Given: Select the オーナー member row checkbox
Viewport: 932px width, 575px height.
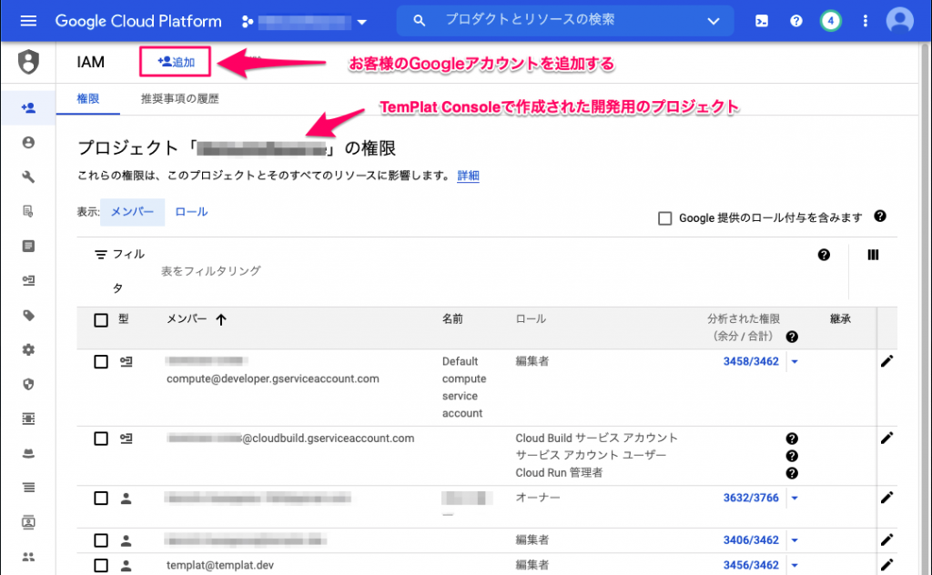Looking at the screenshot, I should coord(101,498).
